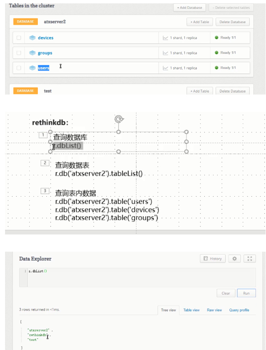Viewport: 266px width, 350px height.
Task: Click the 'Tables in the cluster' heading
Action: pos(32,6)
